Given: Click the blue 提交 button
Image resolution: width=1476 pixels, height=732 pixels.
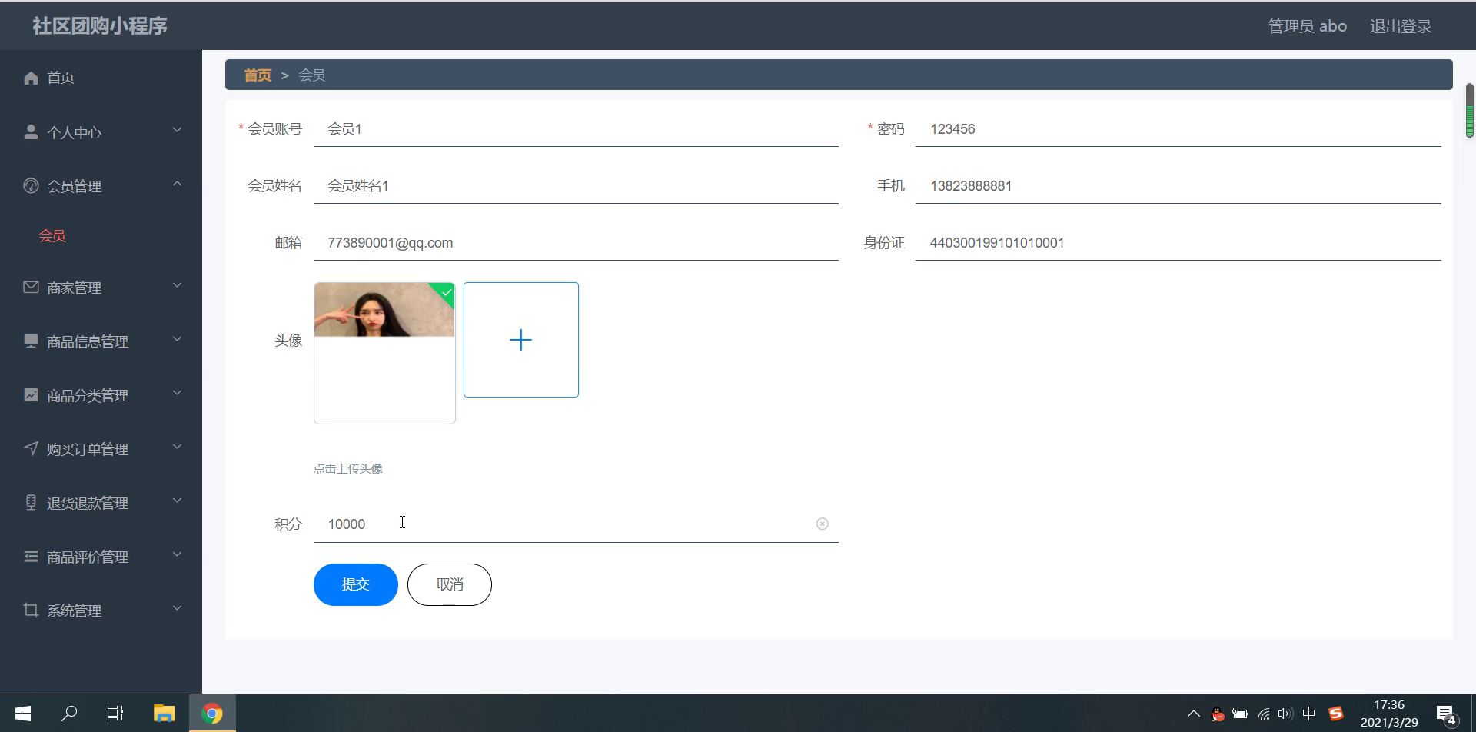Looking at the screenshot, I should tap(356, 584).
